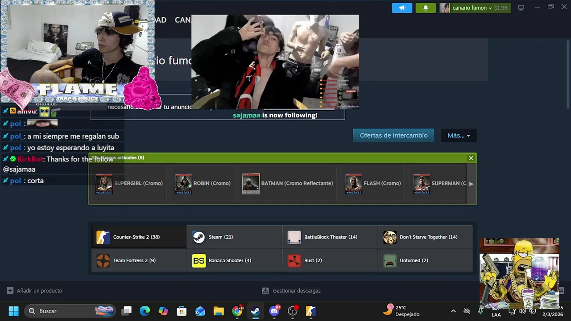Select SUPERGIRL (Cromo) card
This screenshot has height=321, width=571.
click(x=129, y=183)
